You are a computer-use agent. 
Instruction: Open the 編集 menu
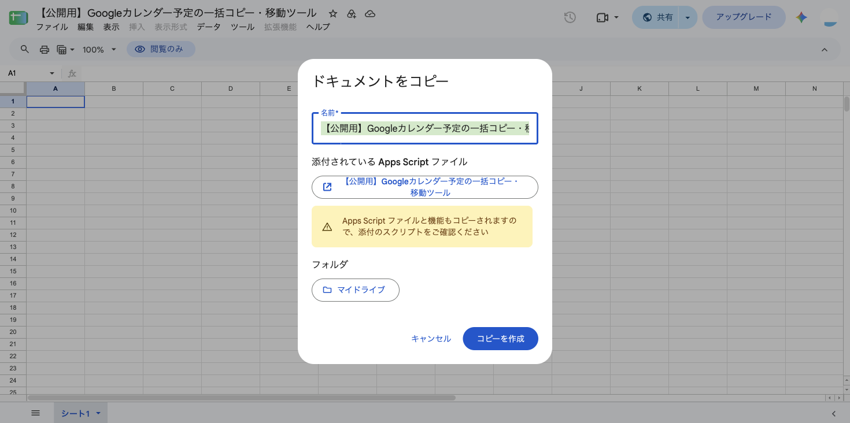click(x=86, y=27)
